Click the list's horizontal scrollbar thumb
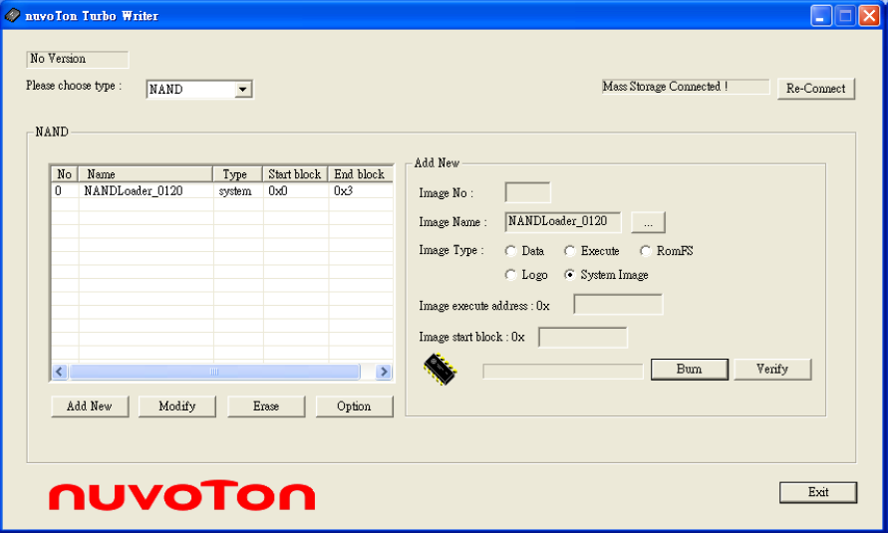The width and height of the screenshot is (888, 533). pyautogui.click(x=214, y=372)
